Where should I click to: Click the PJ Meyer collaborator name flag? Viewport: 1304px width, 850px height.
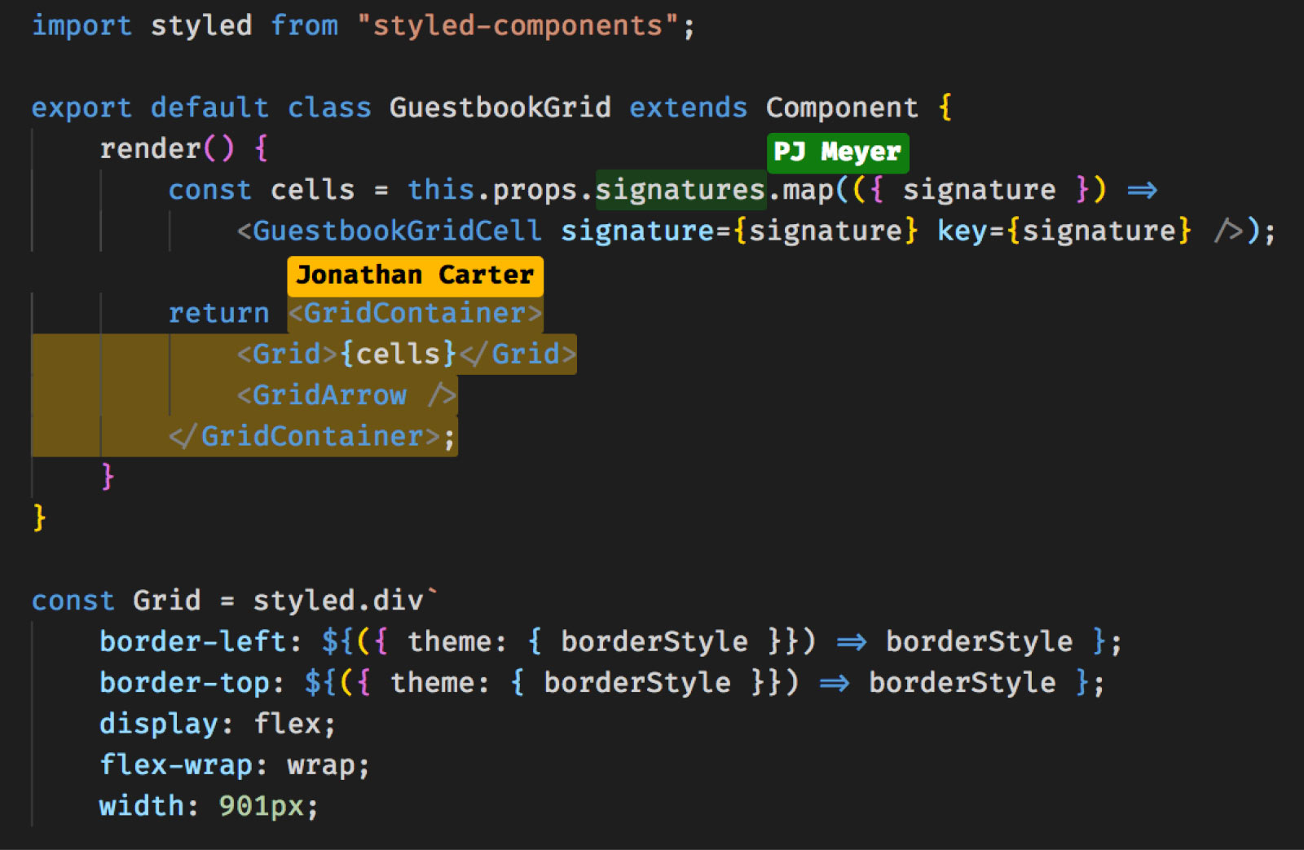(838, 152)
